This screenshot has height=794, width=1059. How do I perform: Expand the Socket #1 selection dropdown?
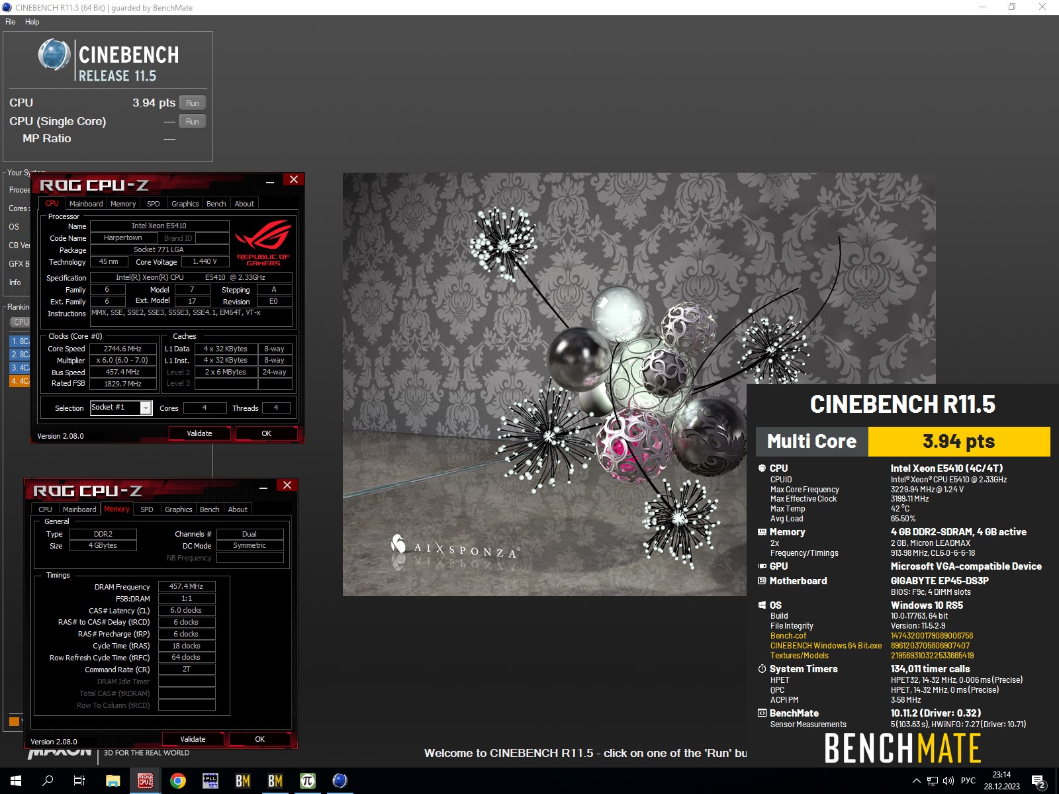[x=146, y=408]
